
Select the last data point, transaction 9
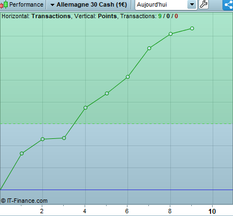click(192, 28)
